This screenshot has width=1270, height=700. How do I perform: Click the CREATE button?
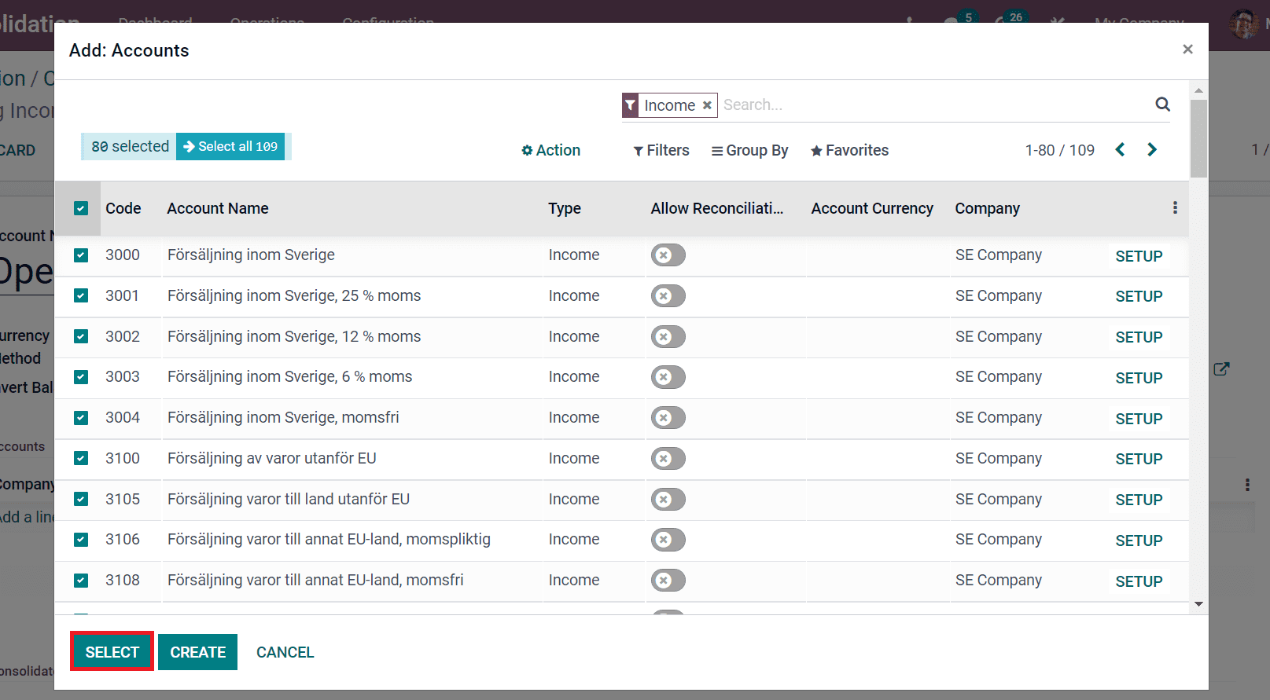(197, 652)
